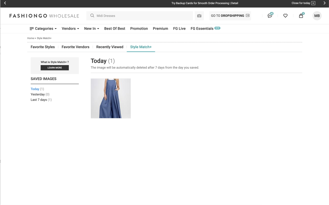This screenshot has width=329, height=205.
Task: Open FG Live menu item
Action: click(x=179, y=28)
